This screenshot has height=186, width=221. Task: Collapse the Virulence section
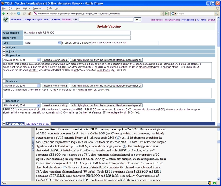[x=4, y=81]
